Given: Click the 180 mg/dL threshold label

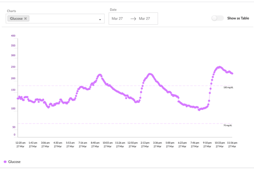Looking at the screenshot, I should pyautogui.click(x=228, y=87).
